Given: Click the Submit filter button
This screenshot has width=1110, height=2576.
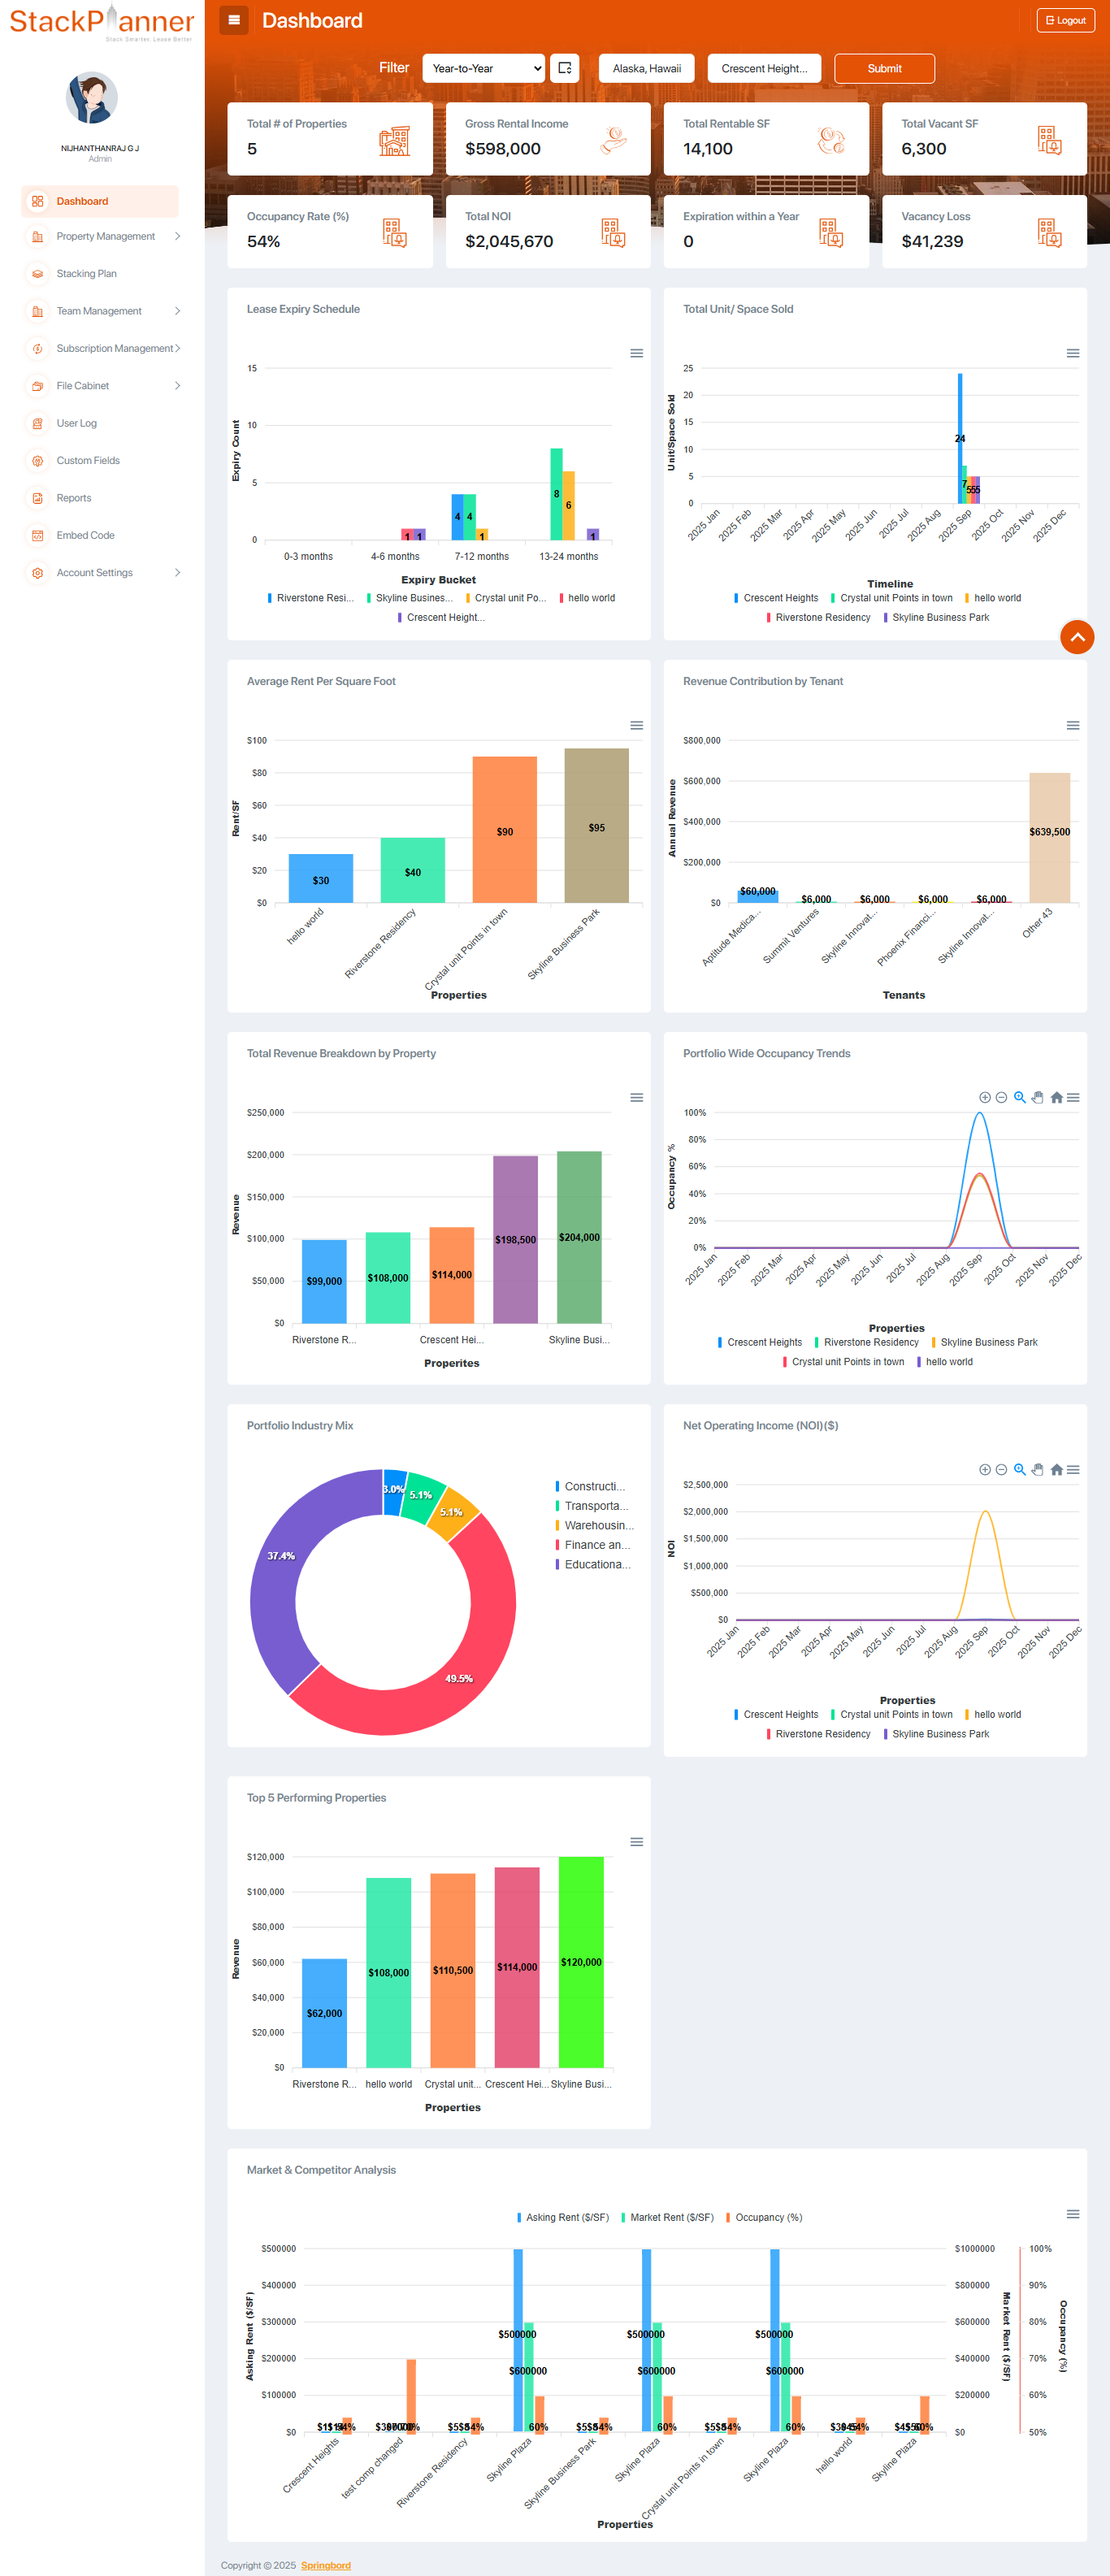Looking at the screenshot, I should [x=884, y=68].
